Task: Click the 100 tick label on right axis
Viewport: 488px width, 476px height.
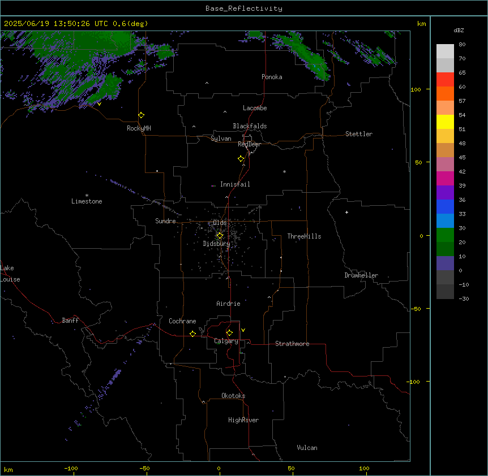Action: pos(416,89)
